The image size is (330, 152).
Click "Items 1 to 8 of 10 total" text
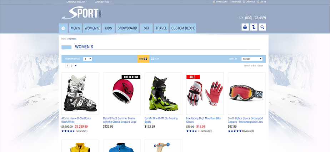(x=253, y=66)
